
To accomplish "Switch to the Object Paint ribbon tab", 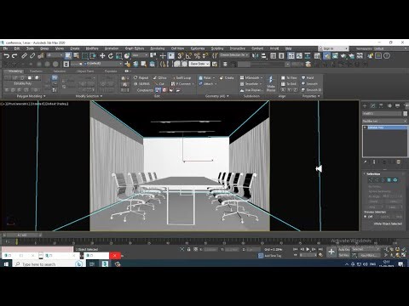I will click(85, 71).
